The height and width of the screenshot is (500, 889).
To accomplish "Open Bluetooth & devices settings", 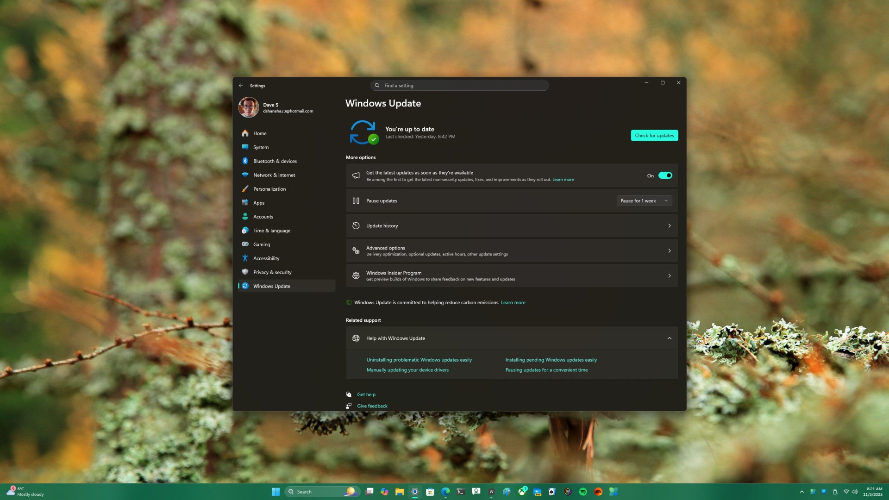I will [x=287, y=161].
